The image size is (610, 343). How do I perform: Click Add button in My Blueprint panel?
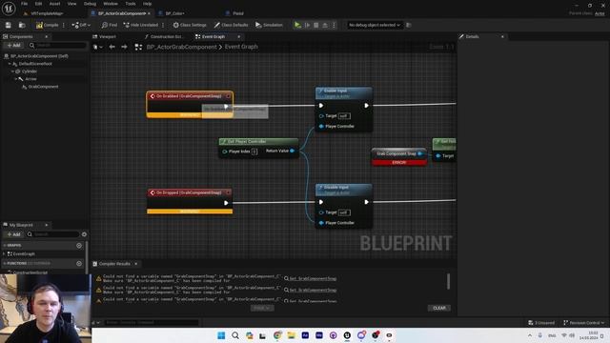click(13, 234)
